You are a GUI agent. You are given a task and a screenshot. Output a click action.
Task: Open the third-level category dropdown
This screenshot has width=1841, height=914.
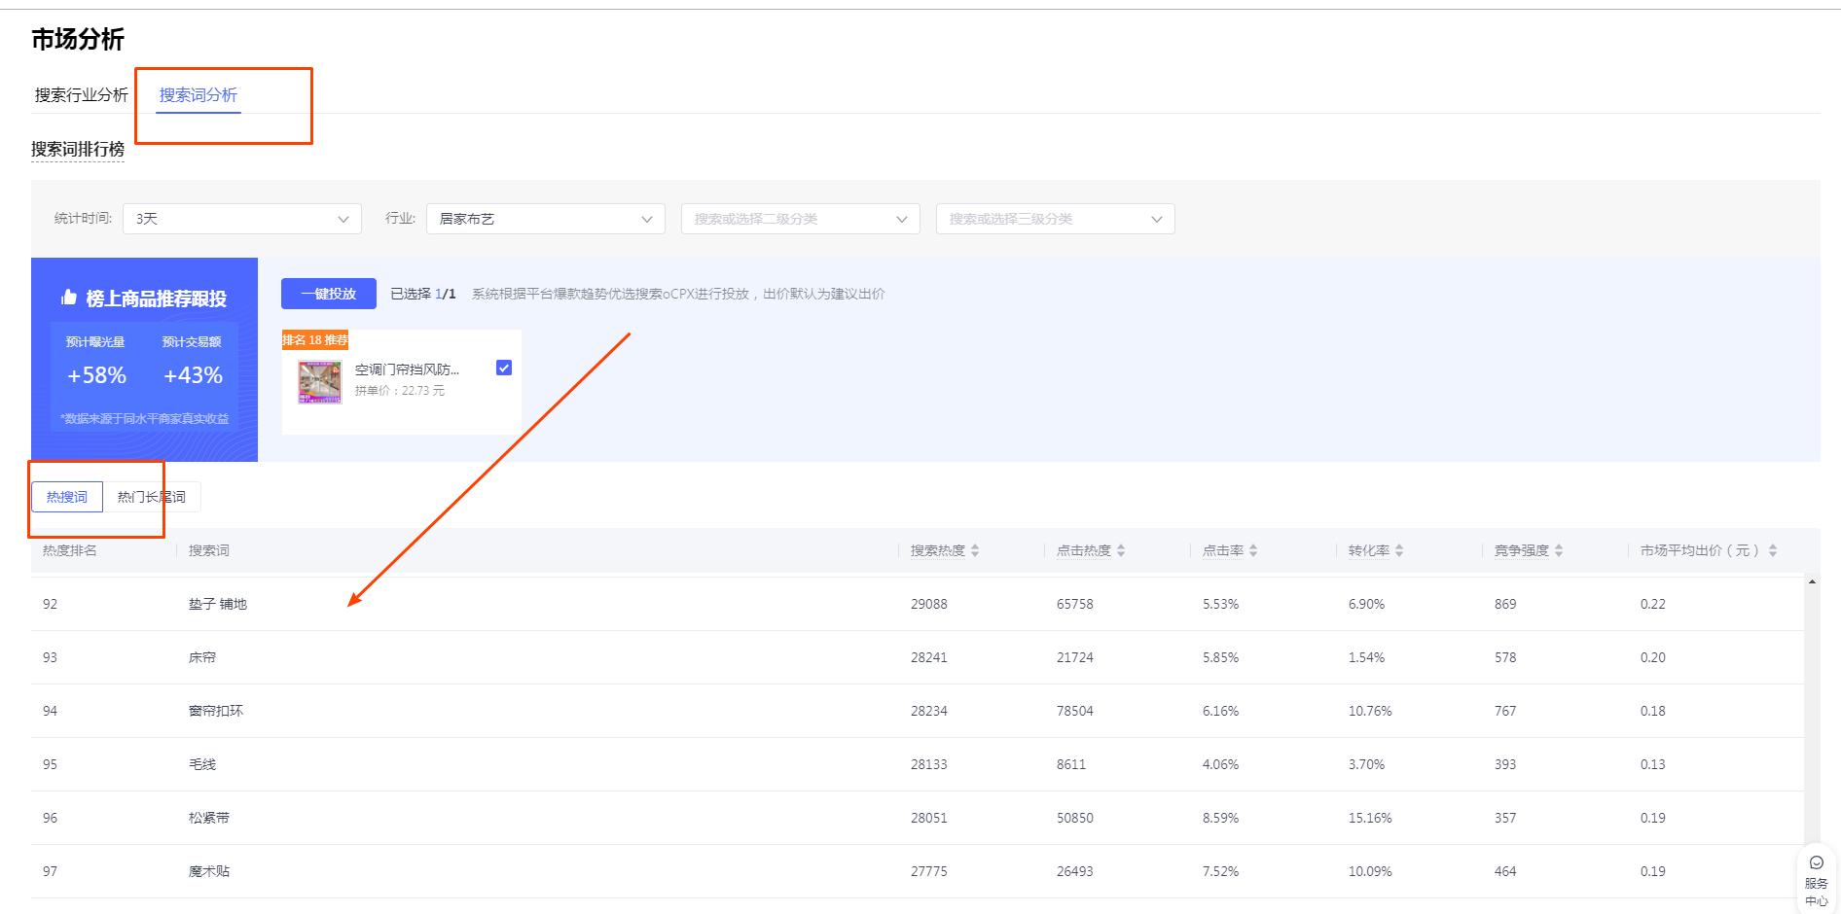coord(1055,219)
